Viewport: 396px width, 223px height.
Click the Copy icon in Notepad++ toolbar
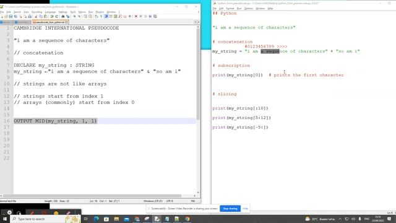[41, 17]
